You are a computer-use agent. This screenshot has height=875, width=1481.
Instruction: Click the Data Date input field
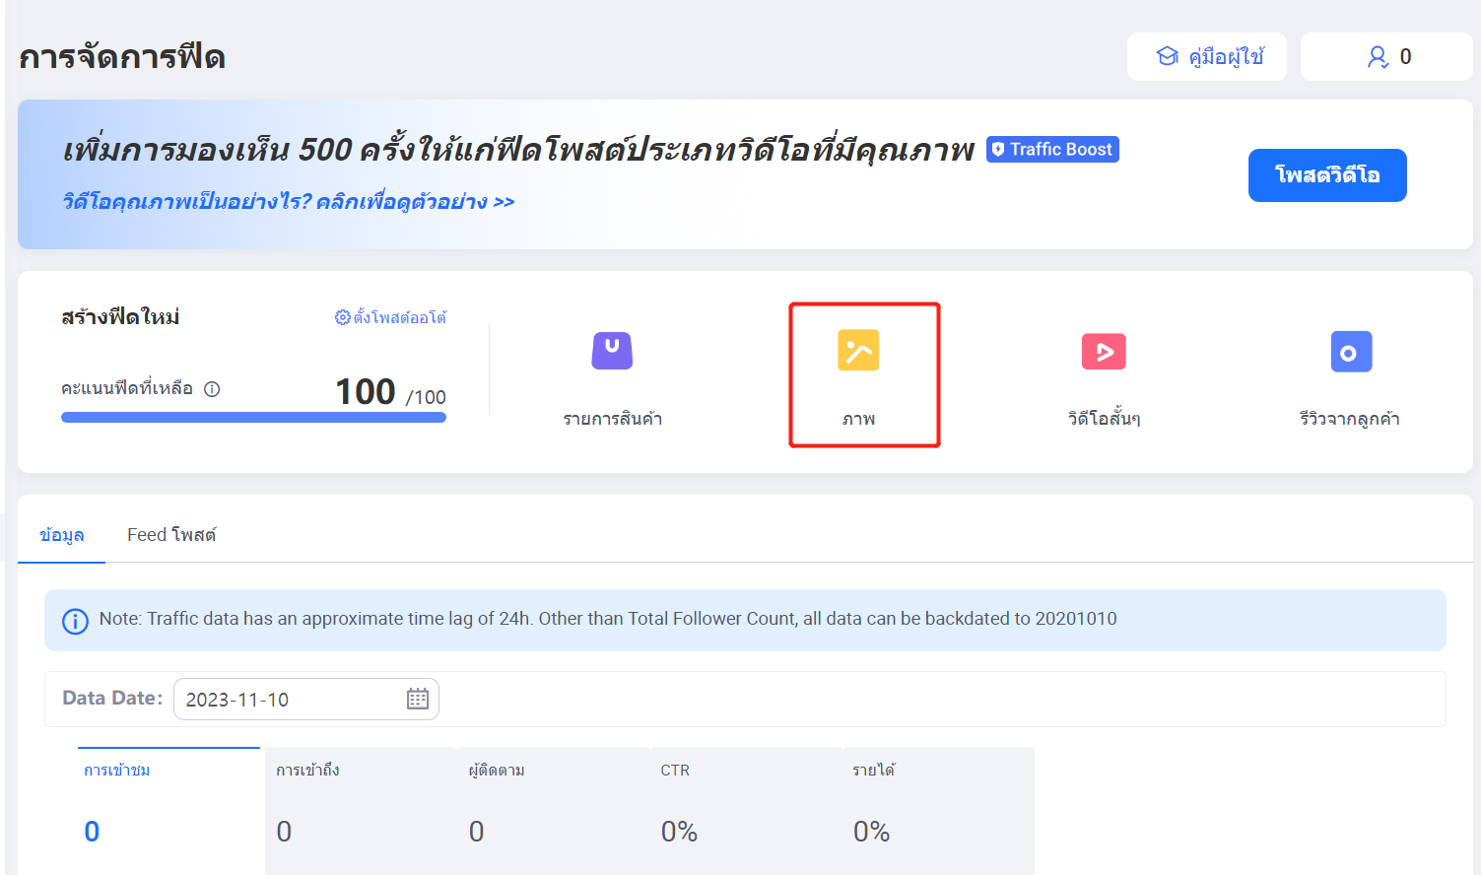point(291,700)
